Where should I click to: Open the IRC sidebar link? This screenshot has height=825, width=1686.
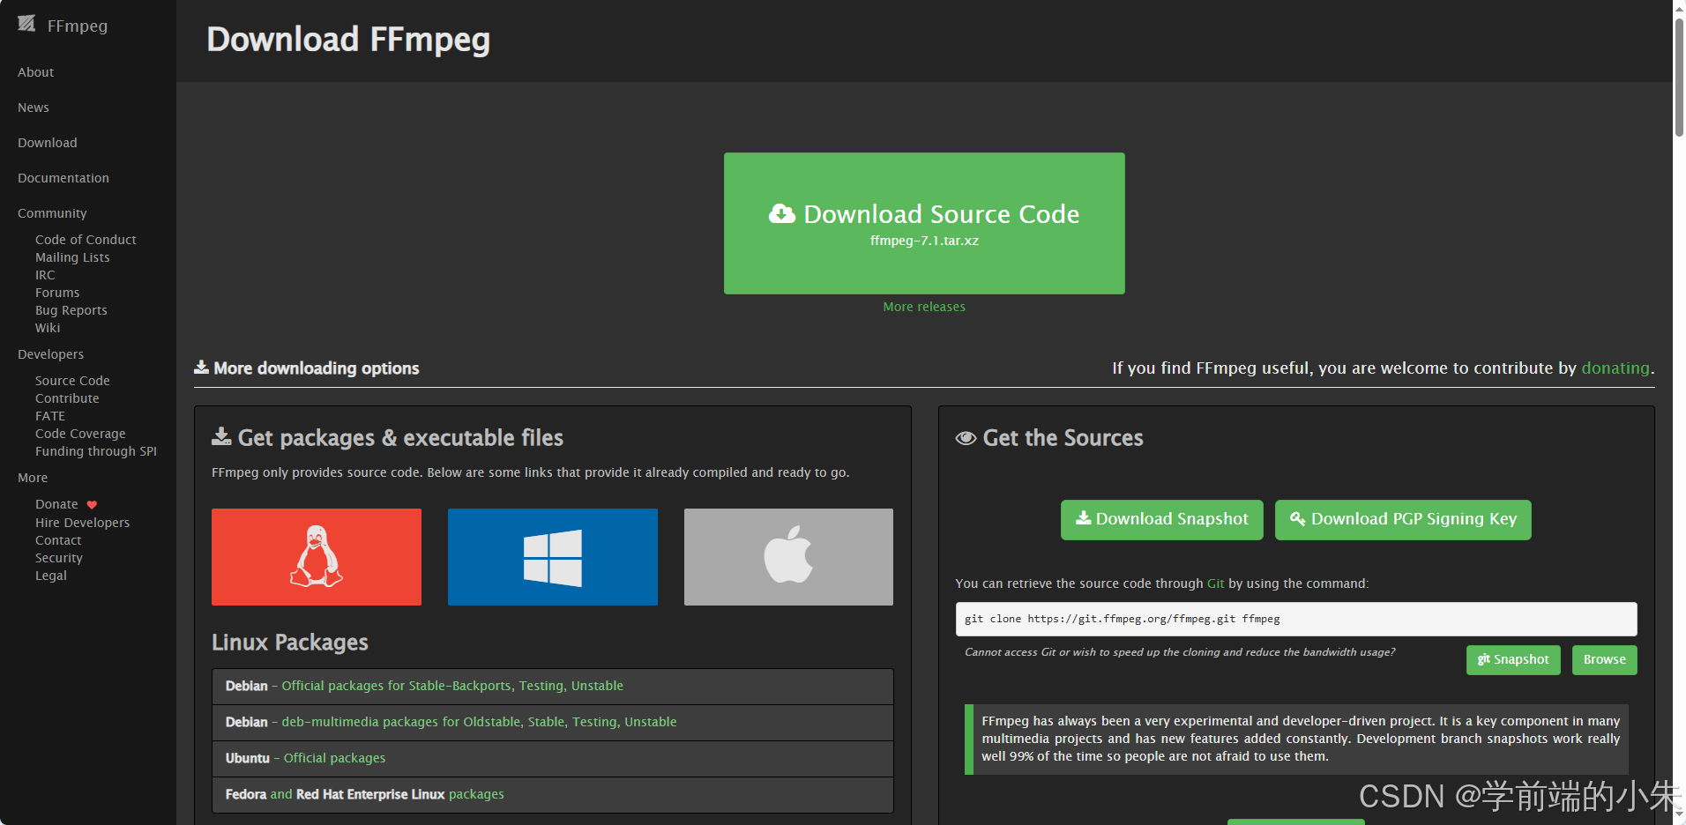pyautogui.click(x=45, y=275)
